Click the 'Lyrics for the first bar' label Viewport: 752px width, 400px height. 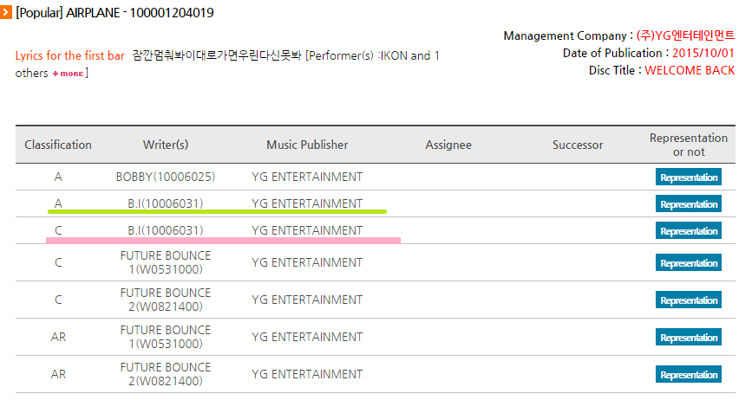(x=70, y=55)
